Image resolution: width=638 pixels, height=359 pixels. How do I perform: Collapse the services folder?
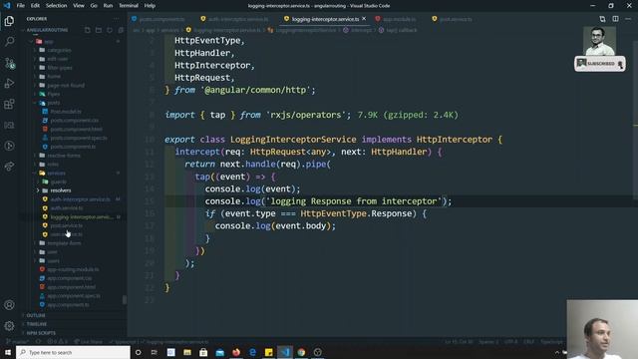coord(56,173)
